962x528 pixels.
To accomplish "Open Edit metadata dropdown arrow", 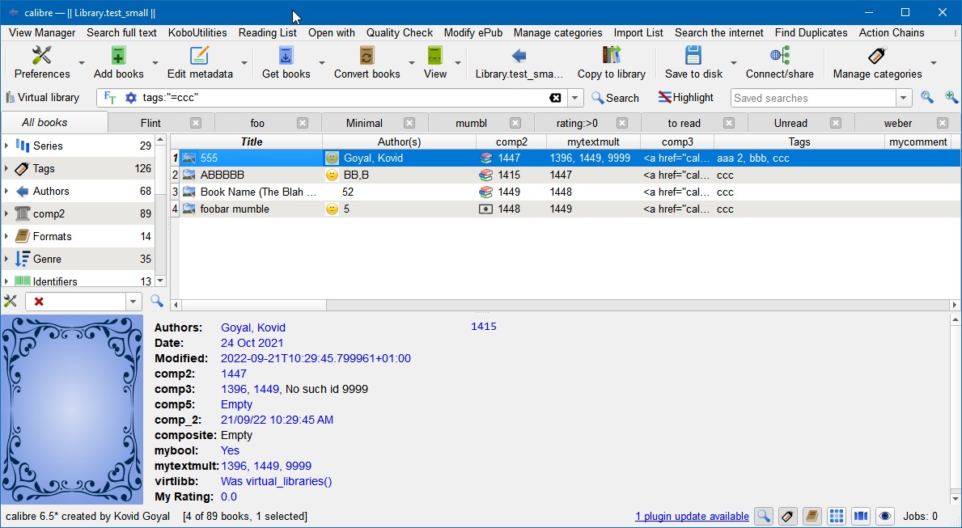I will (x=244, y=62).
